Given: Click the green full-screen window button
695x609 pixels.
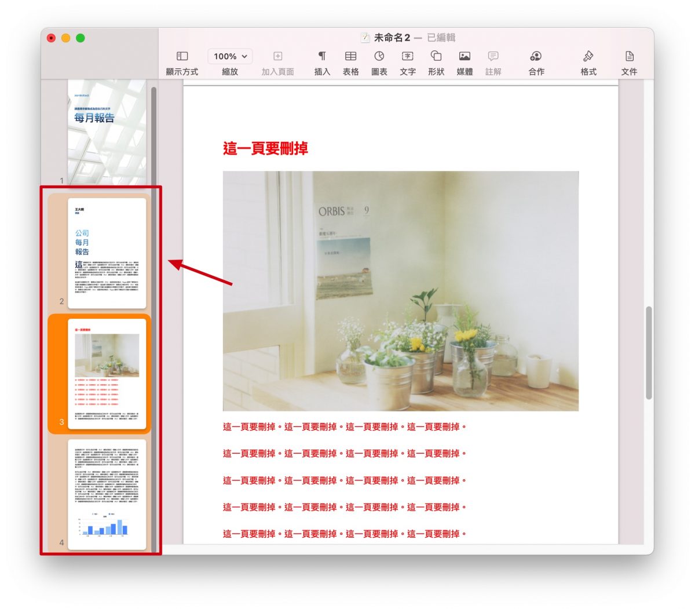Looking at the screenshot, I should point(81,38).
